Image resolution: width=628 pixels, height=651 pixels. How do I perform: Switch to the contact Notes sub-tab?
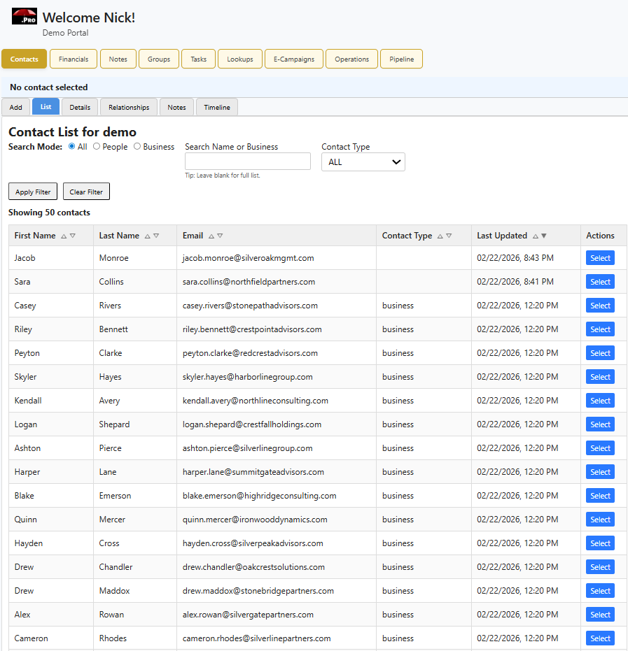click(x=176, y=107)
